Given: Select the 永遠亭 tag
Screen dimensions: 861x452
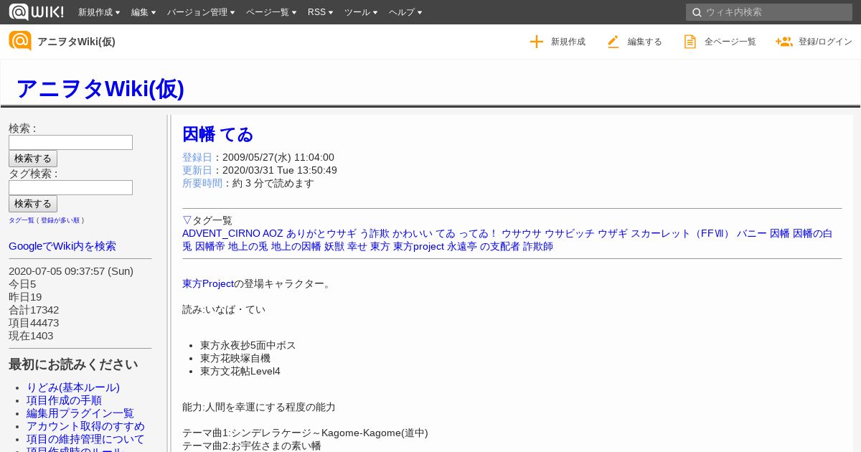Looking at the screenshot, I should point(462,246).
